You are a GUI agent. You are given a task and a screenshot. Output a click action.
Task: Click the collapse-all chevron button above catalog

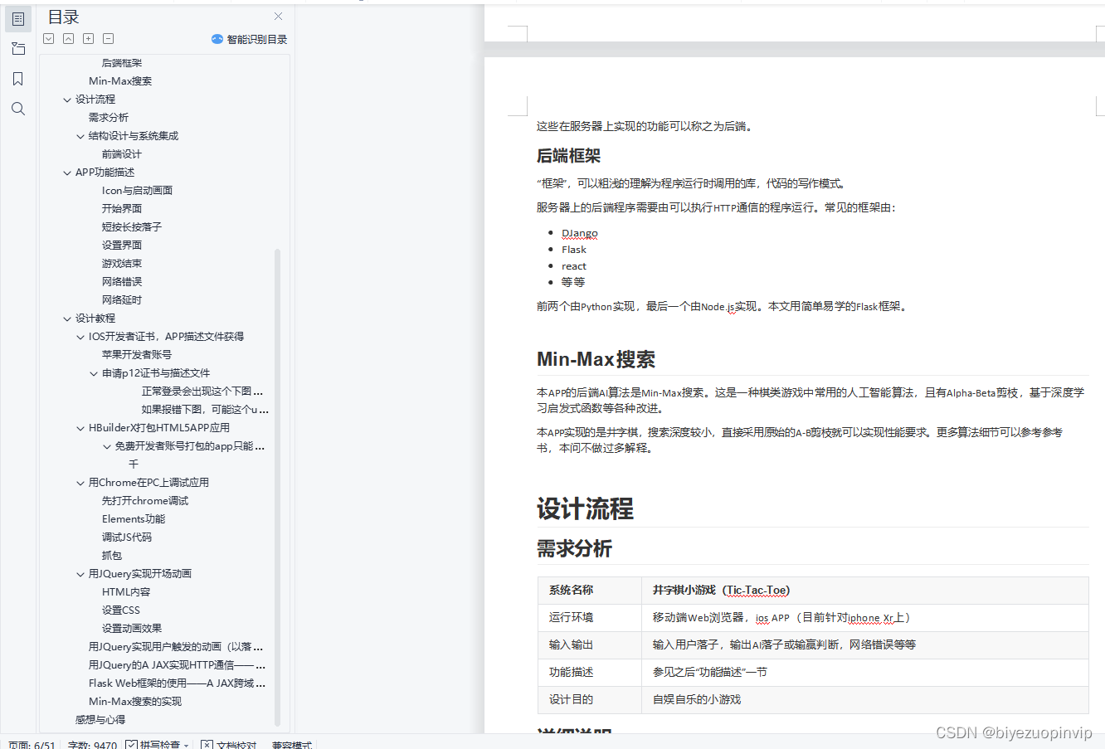[x=68, y=38]
